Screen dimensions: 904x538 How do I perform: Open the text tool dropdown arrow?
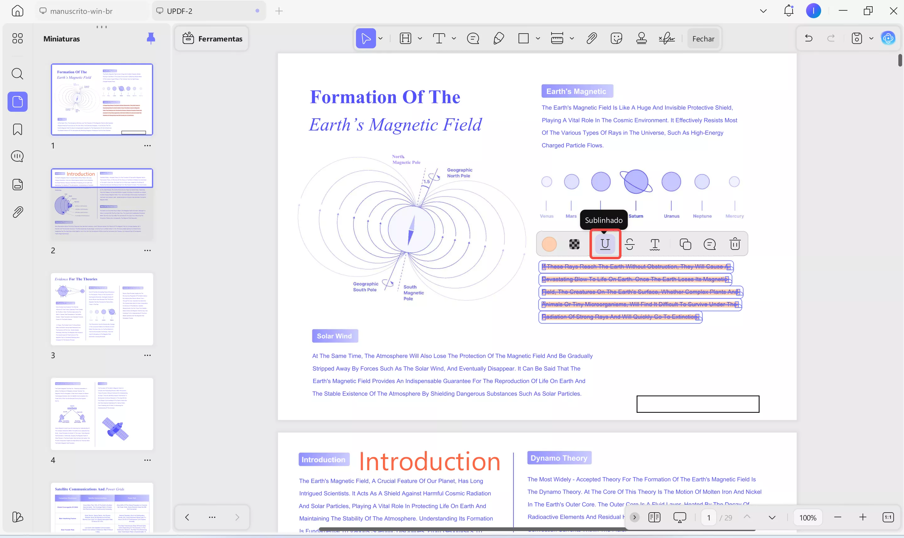[x=454, y=38]
